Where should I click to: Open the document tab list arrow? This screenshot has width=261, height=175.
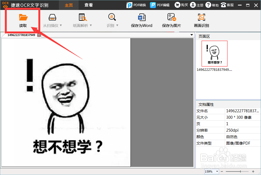point(192,35)
